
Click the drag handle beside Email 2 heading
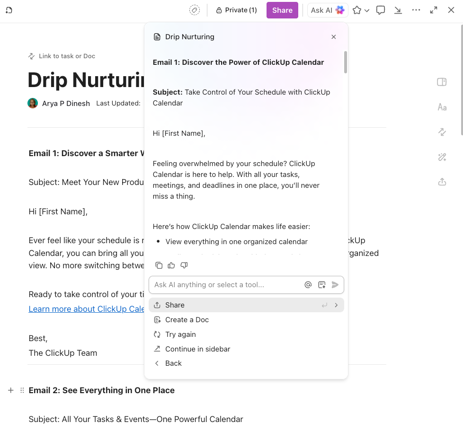tap(22, 390)
